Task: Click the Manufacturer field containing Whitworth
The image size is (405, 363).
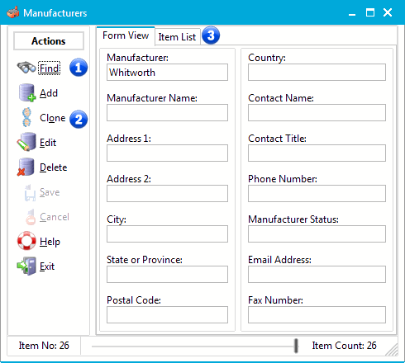Action: (x=167, y=73)
